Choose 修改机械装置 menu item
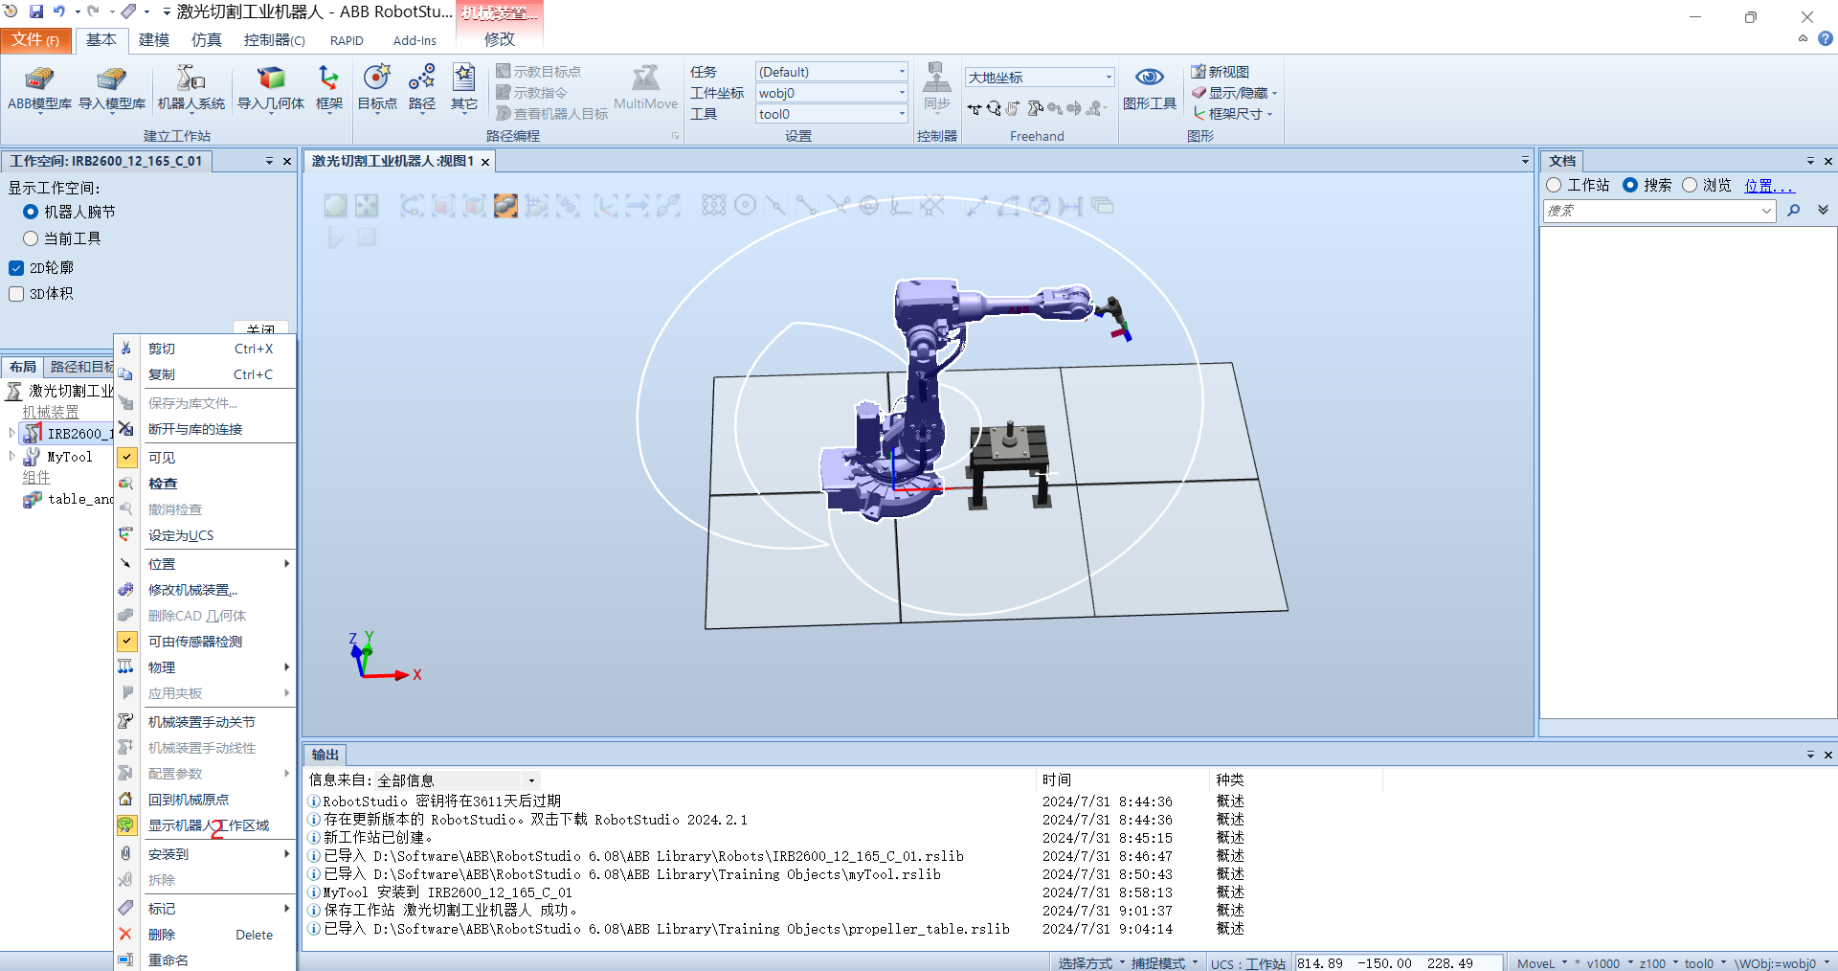This screenshot has height=971, width=1838. point(205,590)
